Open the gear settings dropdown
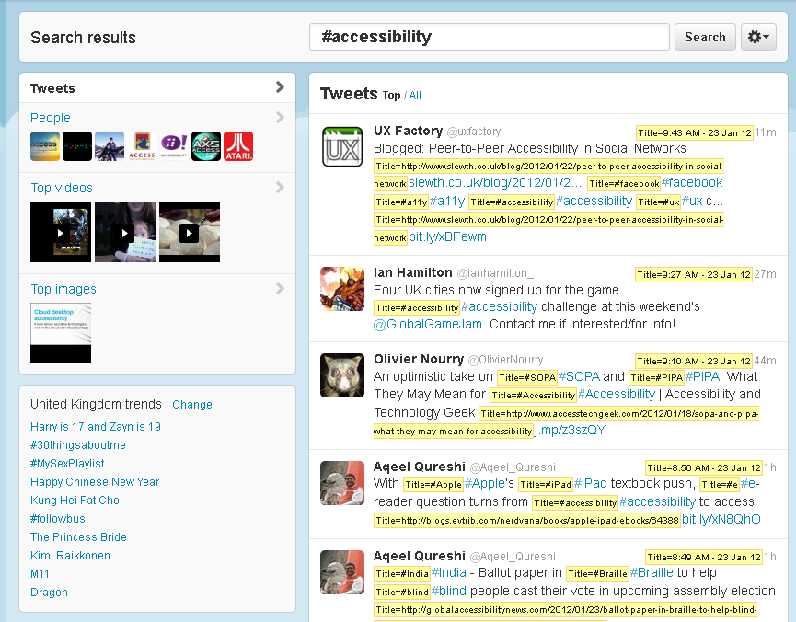Image resolution: width=796 pixels, height=622 pixels. [758, 37]
